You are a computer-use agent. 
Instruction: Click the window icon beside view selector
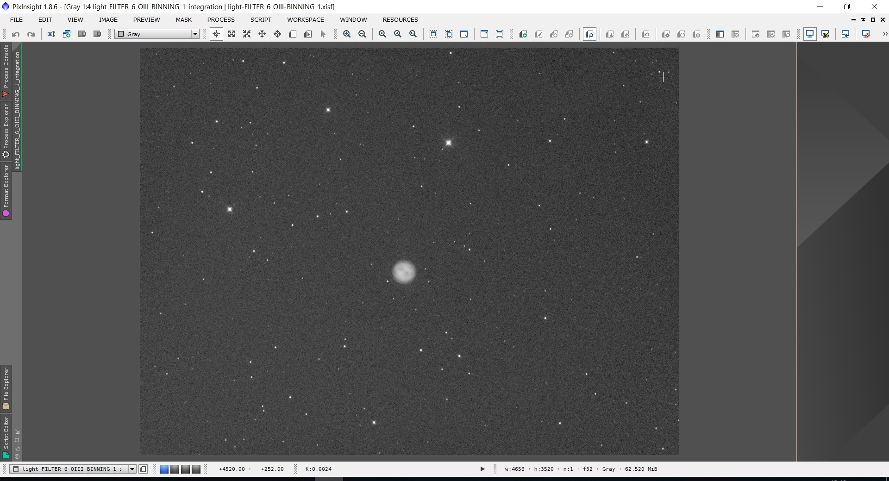[x=143, y=469]
